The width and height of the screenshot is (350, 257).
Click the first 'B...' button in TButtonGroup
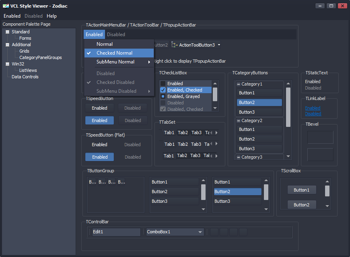tap(93, 182)
